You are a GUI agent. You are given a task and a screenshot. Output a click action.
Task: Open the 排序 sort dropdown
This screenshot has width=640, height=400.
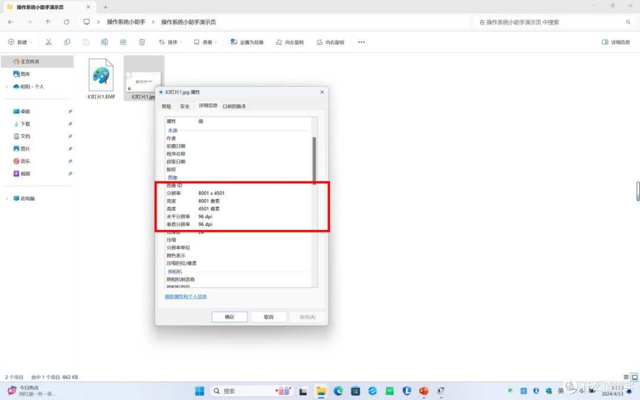pos(169,42)
